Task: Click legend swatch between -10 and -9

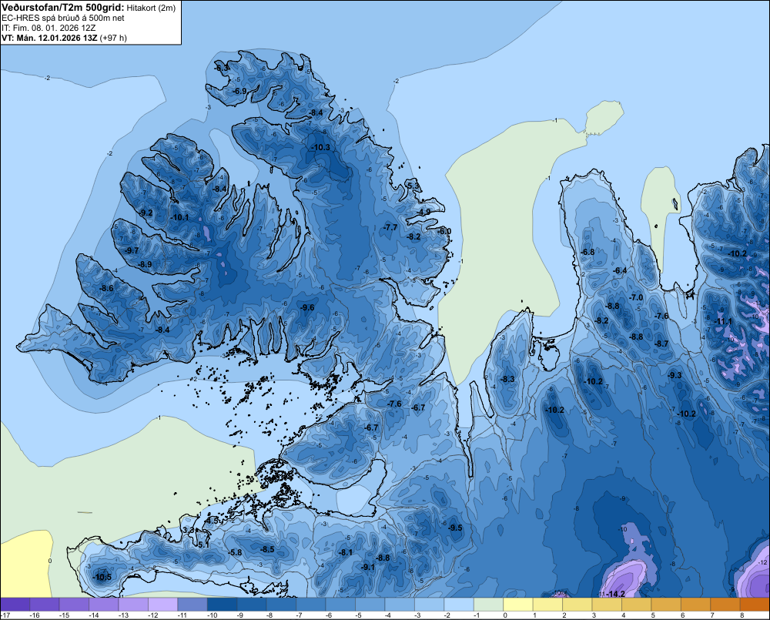Action: click(x=222, y=605)
